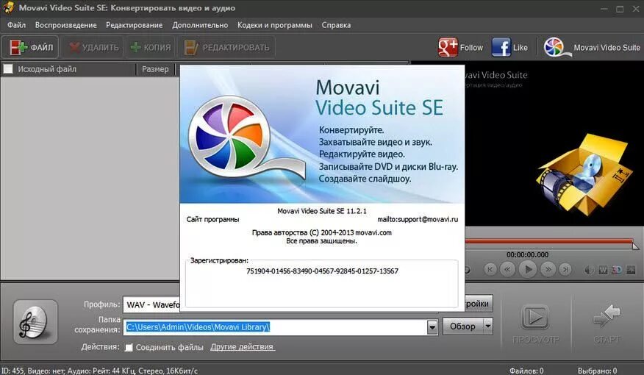Viewport: 644px width, 375px height.
Task: Open the Кодеки и программы menu
Action: point(275,25)
